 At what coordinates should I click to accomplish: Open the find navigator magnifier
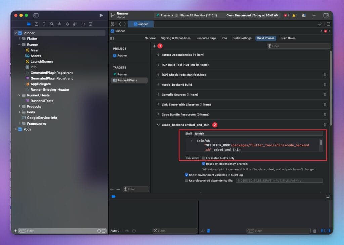52,24
